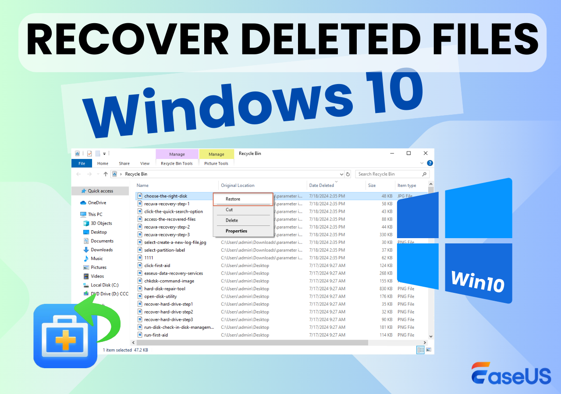Click the Properties icon in Quick Access Toolbar

pos(89,154)
